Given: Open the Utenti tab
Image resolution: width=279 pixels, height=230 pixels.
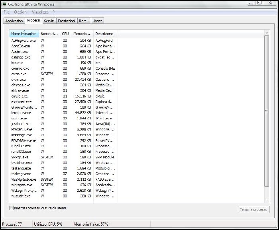Looking at the screenshot, I should pyautogui.click(x=97, y=21).
